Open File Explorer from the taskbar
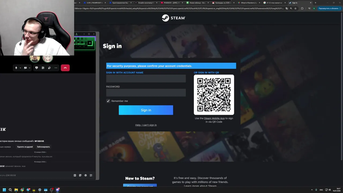 [x=16, y=190]
